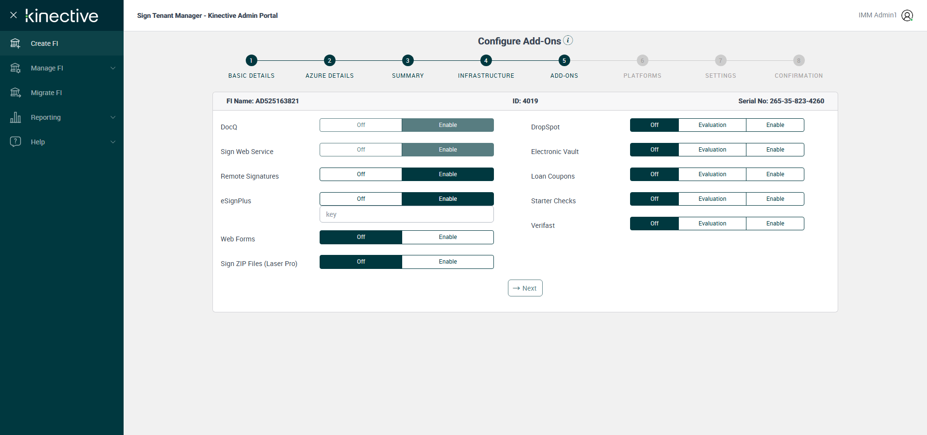This screenshot has width=927, height=435.
Task: Enable Starter Checks
Action: tap(775, 199)
